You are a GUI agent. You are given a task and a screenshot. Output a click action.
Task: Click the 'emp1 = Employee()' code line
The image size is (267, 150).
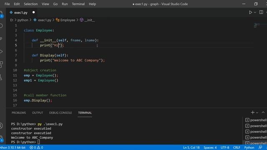[41, 80]
